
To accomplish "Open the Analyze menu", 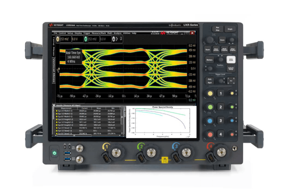I will [x=117, y=33].
